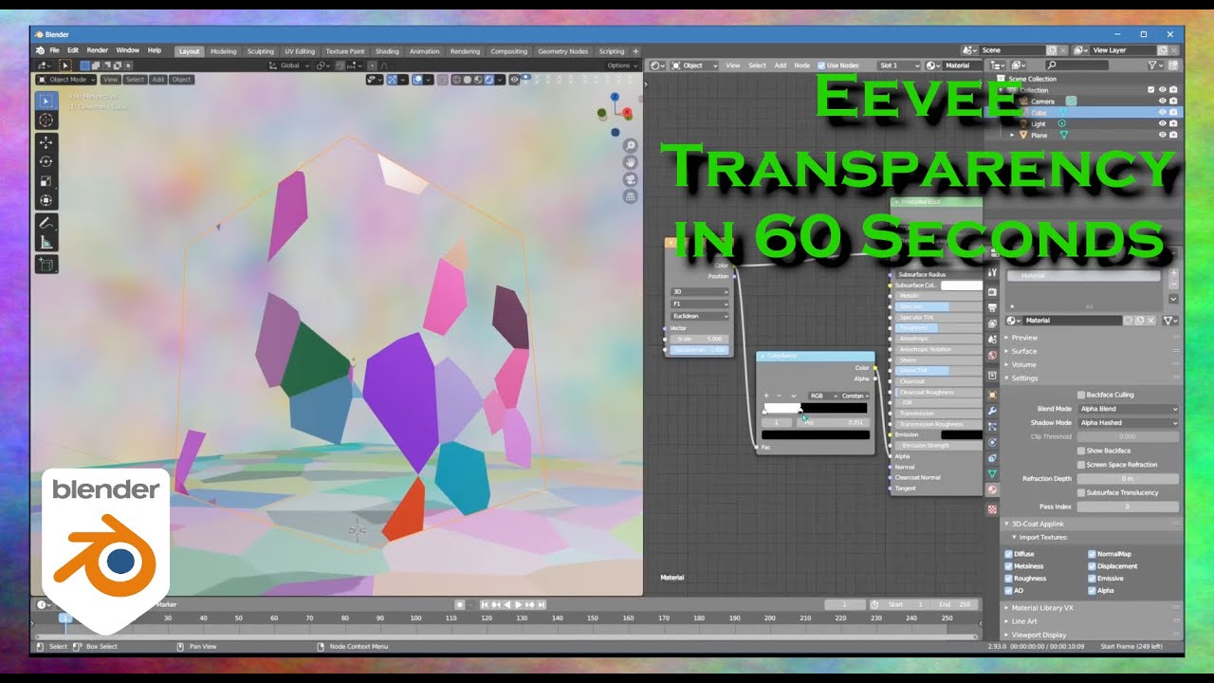Choose the Move tool
This screenshot has width=1214, height=683.
pos(46,142)
